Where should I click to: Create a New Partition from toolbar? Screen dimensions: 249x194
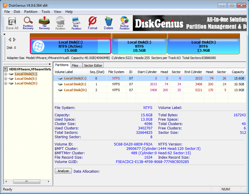[x=76, y=23]
